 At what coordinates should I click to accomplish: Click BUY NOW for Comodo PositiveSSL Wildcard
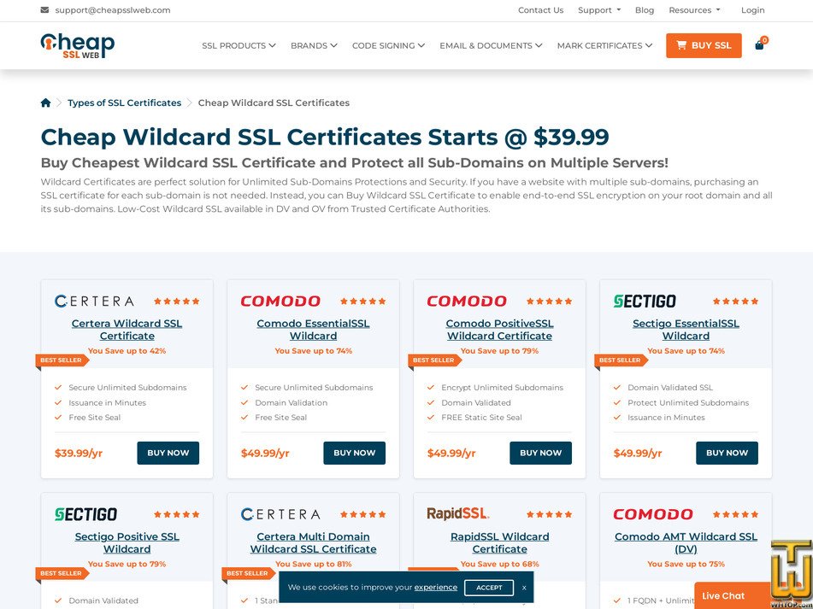click(x=540, y=453)
